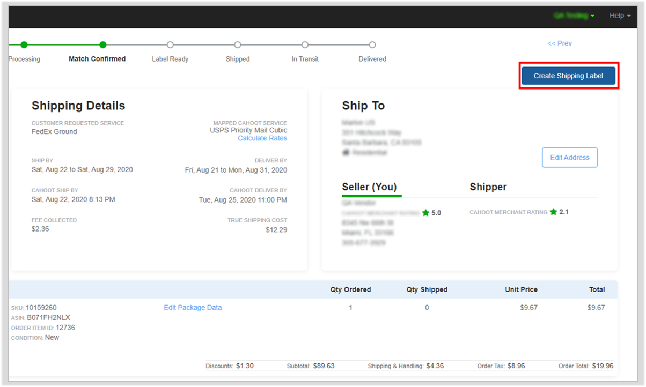Click the Shipped progress step marker
The height and width of the screenshot is (387, 646).
[x=238, y=45]
